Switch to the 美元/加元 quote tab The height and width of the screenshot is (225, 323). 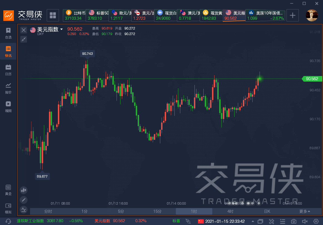143,15
